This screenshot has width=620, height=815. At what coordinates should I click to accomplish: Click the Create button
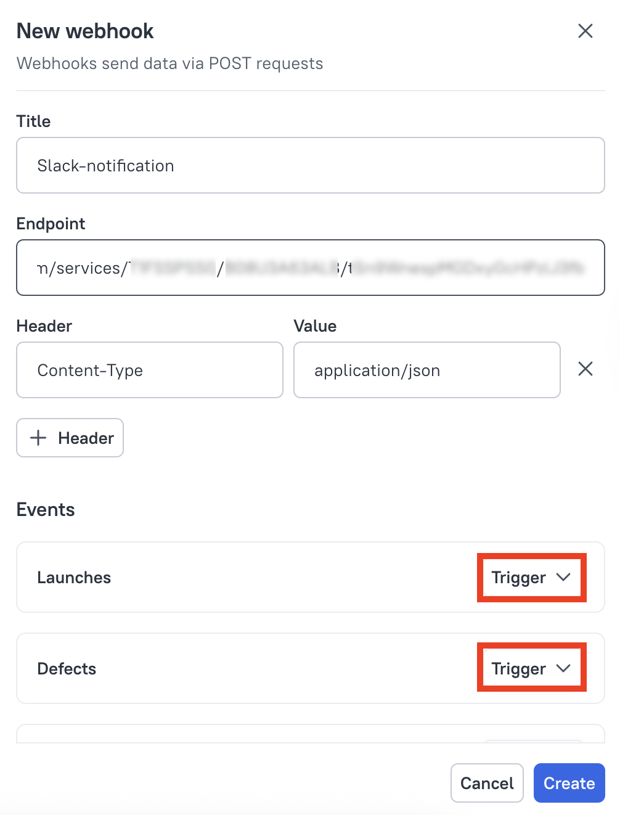(x=568, y=783)
